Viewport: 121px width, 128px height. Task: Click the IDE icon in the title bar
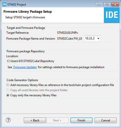(x=5, y=4)
